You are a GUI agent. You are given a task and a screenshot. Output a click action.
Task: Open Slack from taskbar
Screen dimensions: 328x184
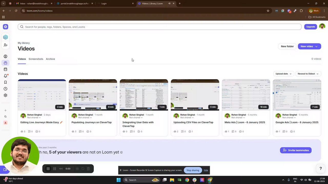click(194, 180)
